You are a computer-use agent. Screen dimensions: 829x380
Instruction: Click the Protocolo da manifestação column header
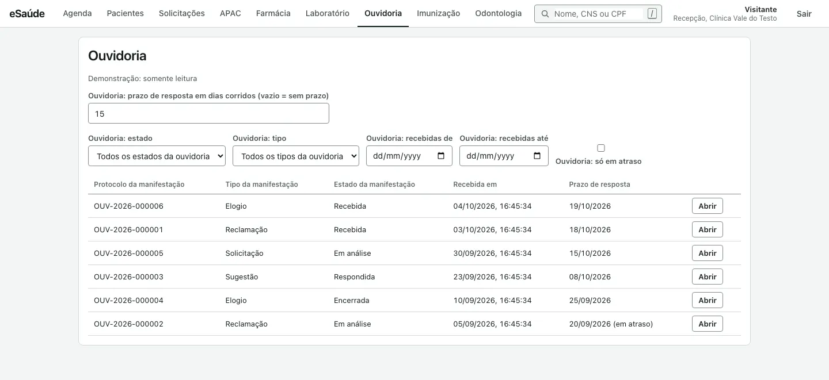click(139, 185)
